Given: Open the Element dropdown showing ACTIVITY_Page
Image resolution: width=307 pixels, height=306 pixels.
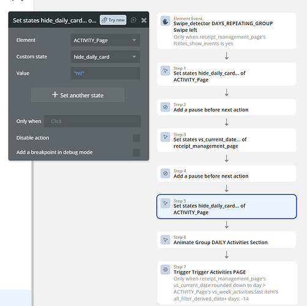Looking at the screenshot, I should (105, 40).
